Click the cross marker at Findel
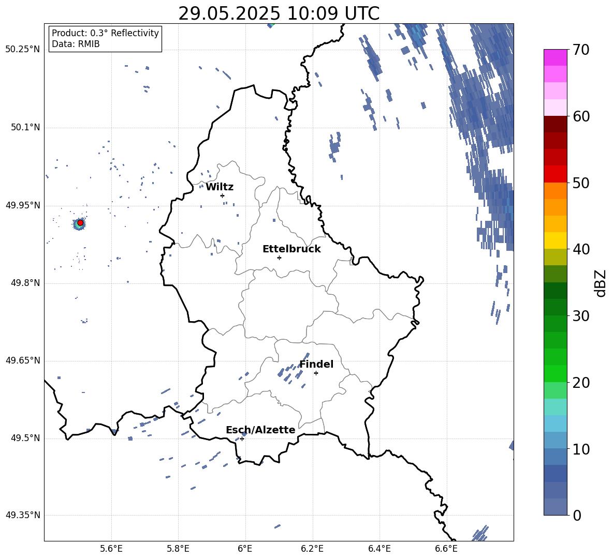 (316, 373)
